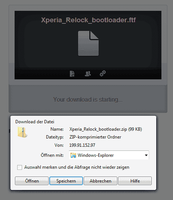Click the Speichern button
The width and height of the screenshot is (173, 200).
tap(66, 181)
